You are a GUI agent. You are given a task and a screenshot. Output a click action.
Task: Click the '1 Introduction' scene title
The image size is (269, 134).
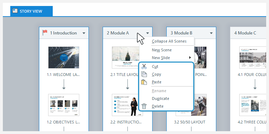63,33
